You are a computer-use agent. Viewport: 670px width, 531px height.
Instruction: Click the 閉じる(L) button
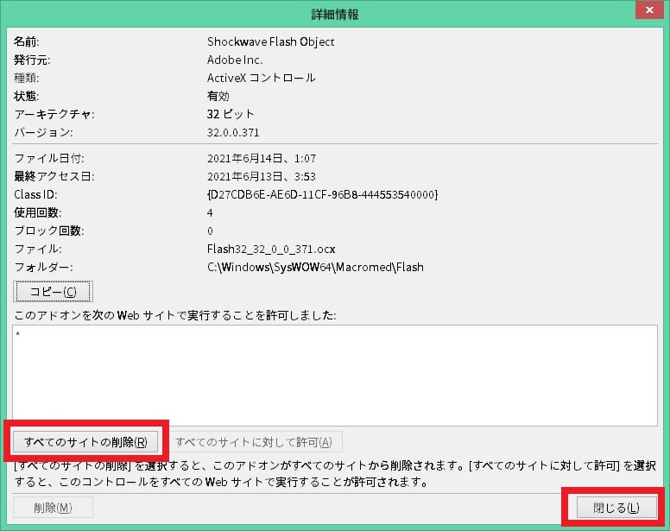pos(616,508)
